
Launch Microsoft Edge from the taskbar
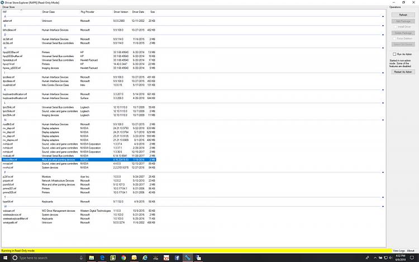pyautogui.click(x=102, y=258)
